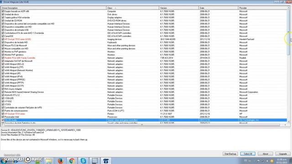Viewport: 292px width, 164px height.
Task: Select the WAN Miniport (L2TP) row
Action: click(144, 67)
